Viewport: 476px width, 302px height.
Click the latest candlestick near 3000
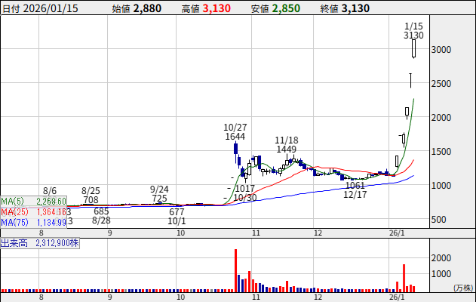(413, 48)
